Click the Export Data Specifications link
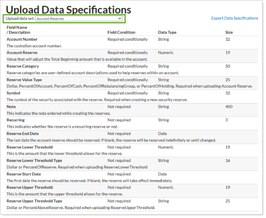 [234, 18]
